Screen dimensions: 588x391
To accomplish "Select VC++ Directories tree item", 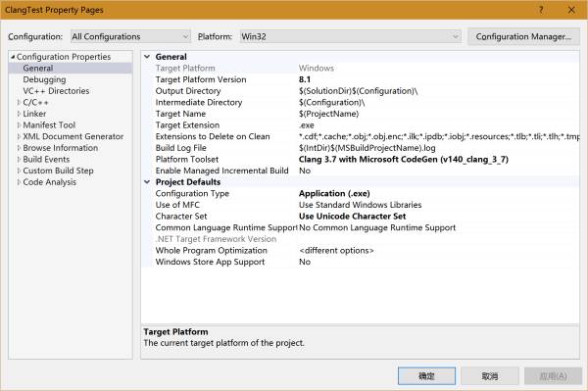I will [56, 91].
